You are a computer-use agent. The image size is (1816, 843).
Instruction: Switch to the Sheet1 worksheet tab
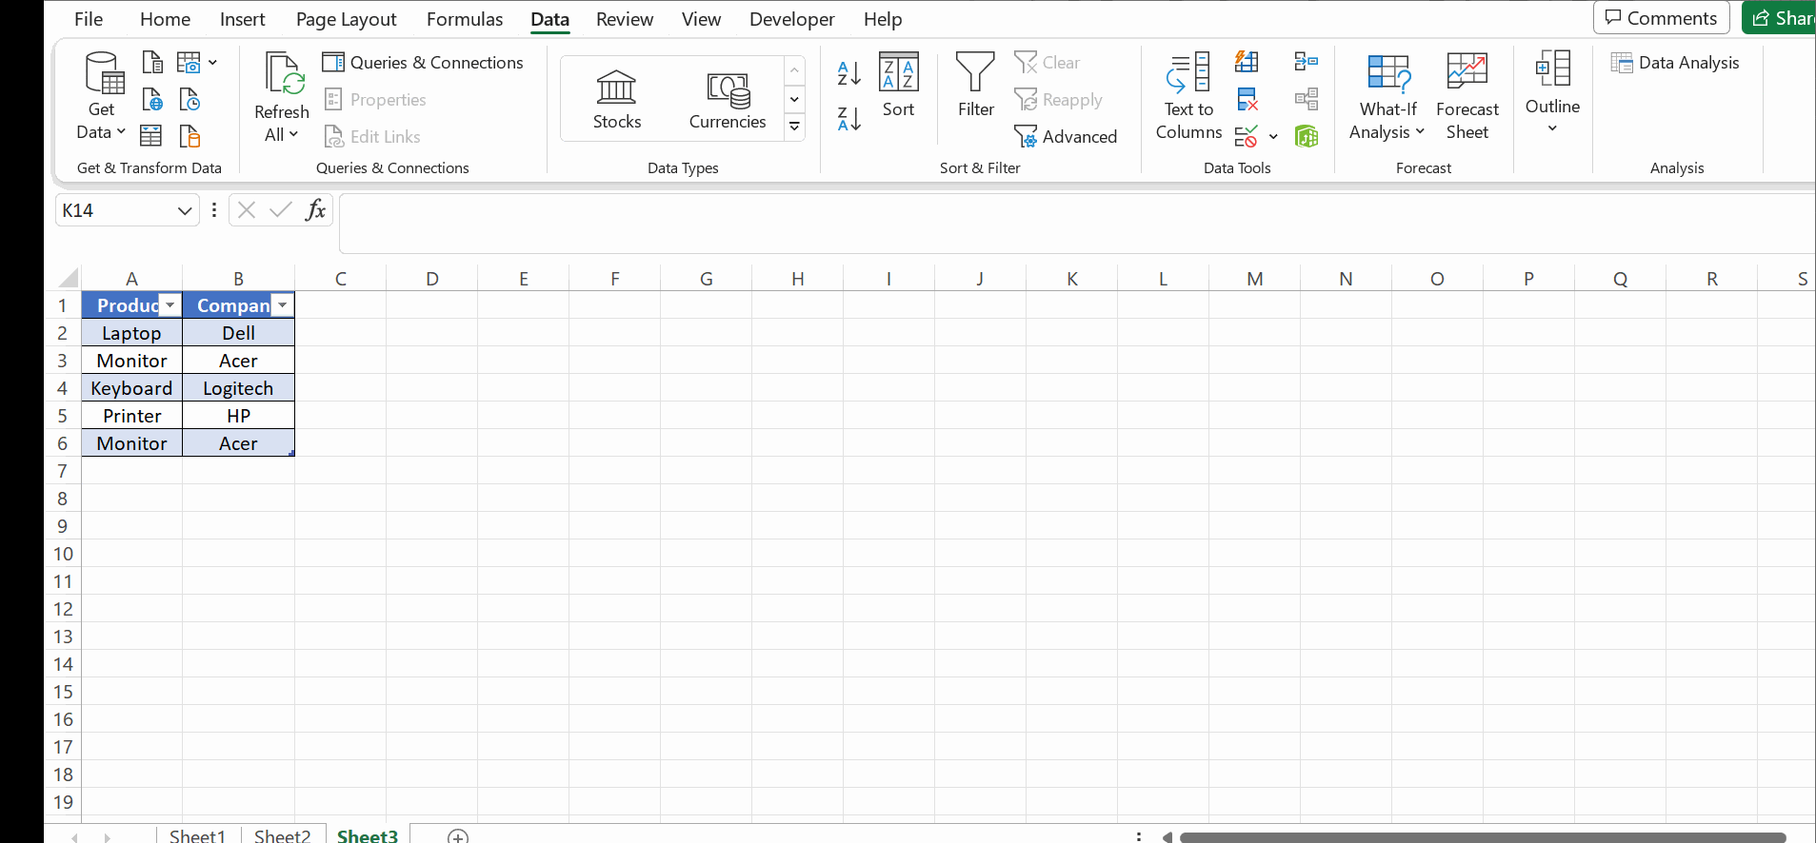coord(197,835)
